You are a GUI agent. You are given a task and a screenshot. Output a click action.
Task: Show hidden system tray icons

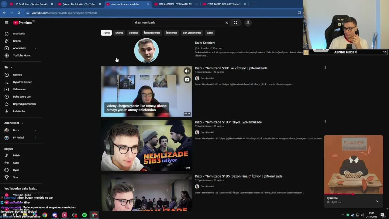click(343, 215)
